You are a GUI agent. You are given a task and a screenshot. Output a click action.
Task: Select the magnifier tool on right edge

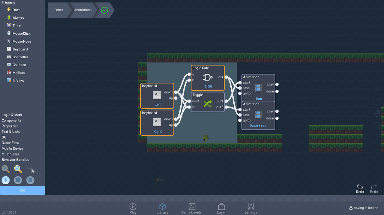coord(377,126)
